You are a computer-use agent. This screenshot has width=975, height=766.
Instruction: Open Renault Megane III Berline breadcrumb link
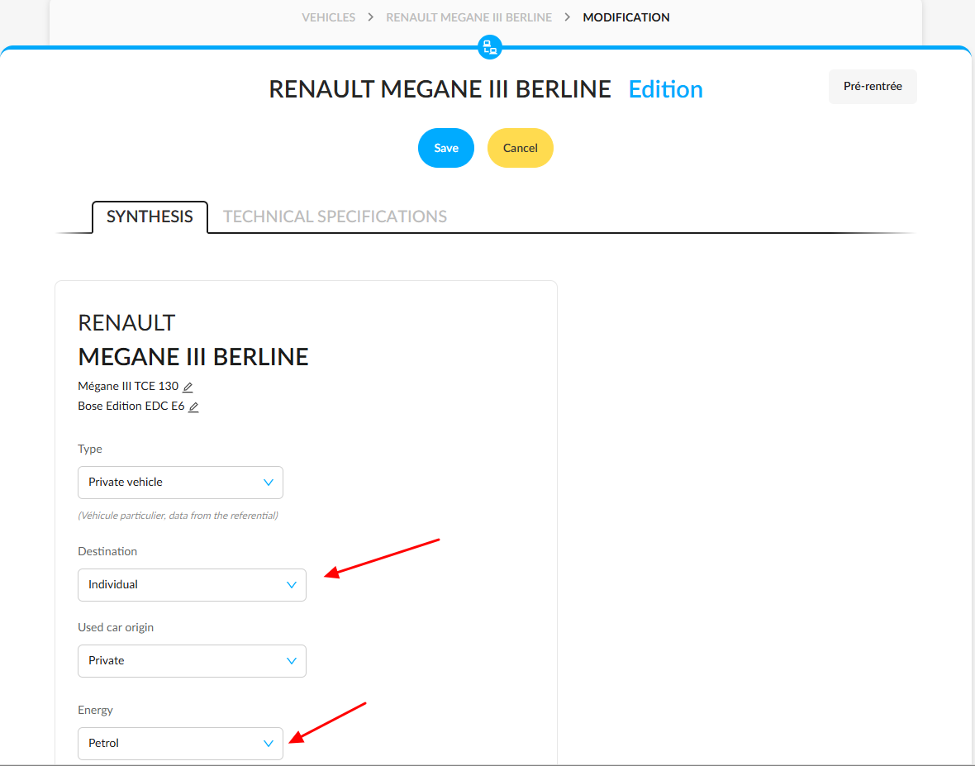[x=468, y=17]
